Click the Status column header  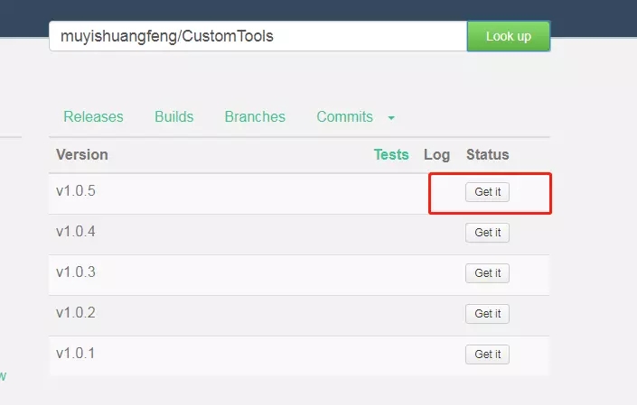488,154
